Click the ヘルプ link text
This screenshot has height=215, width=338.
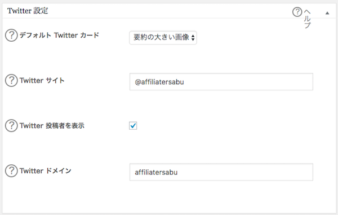pos(308,19)
